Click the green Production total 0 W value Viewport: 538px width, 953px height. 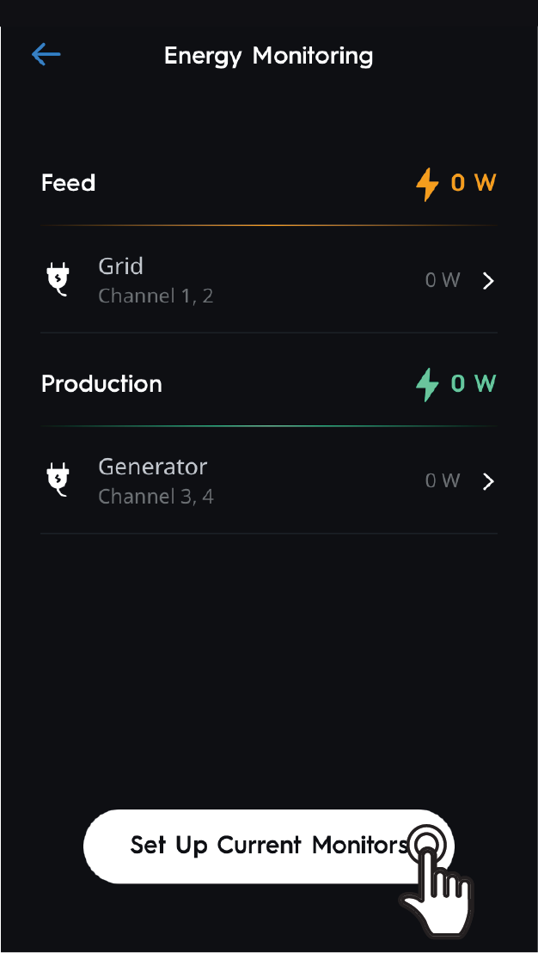pos(474,383)
